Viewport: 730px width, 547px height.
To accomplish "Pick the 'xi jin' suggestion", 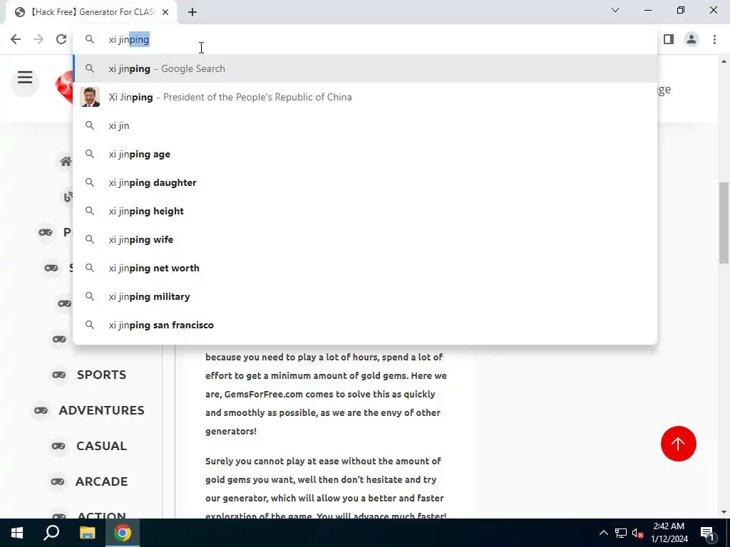I will (365, 125).
